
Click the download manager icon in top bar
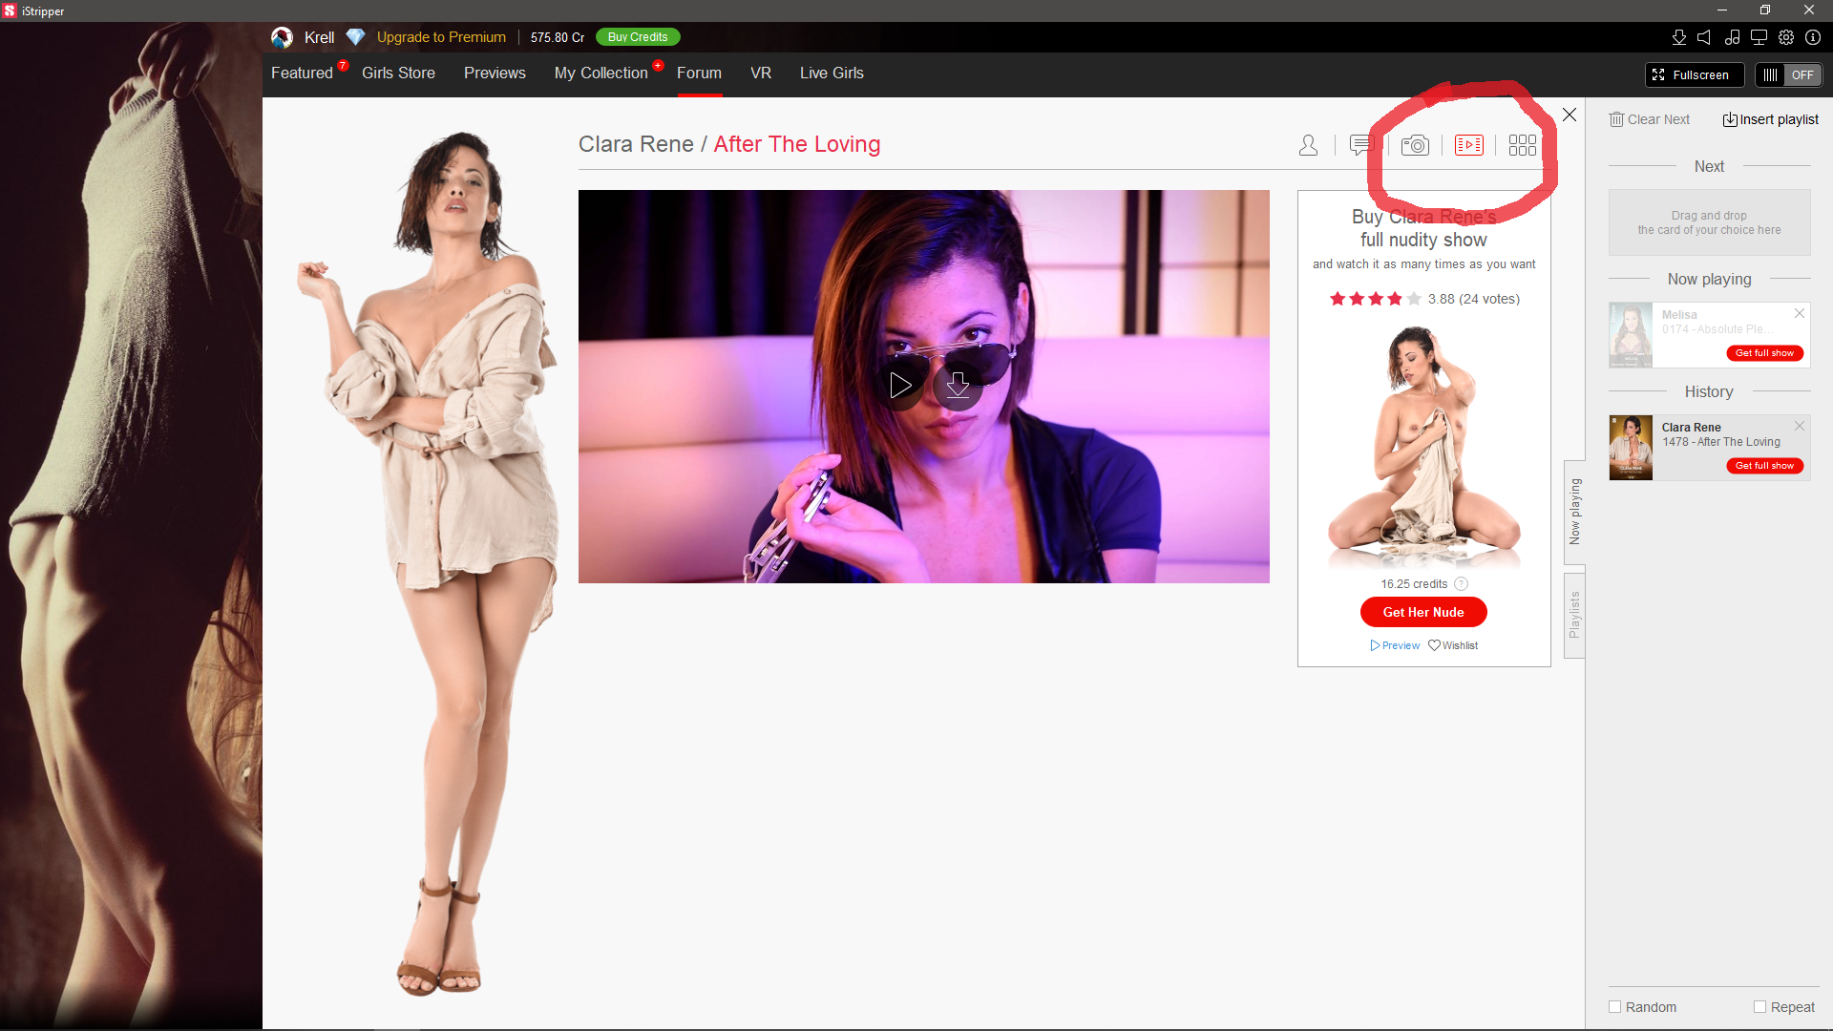pos(1679,37)
